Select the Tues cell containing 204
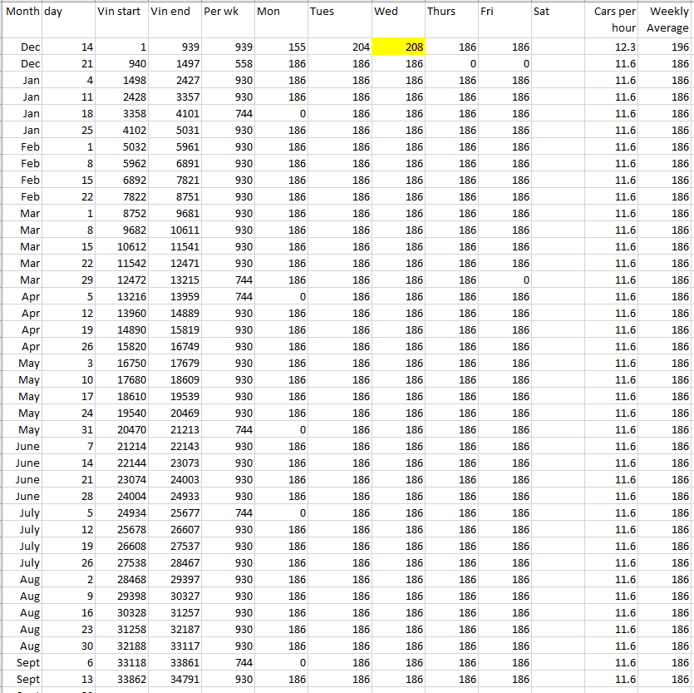This screenshot has height=693, width=694. (339, 47)
